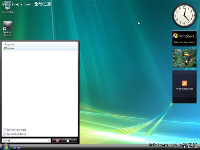
Task: Click the lock button in Start menu
Action: pos(68,141)
